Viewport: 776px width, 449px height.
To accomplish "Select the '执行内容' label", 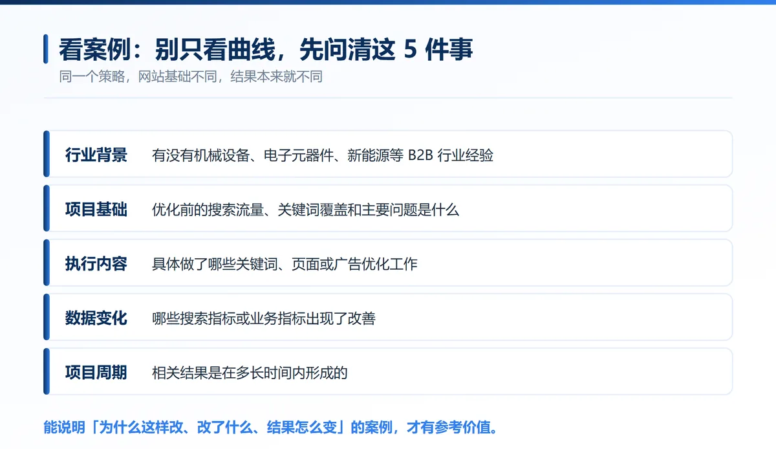I will coord(96,264).
